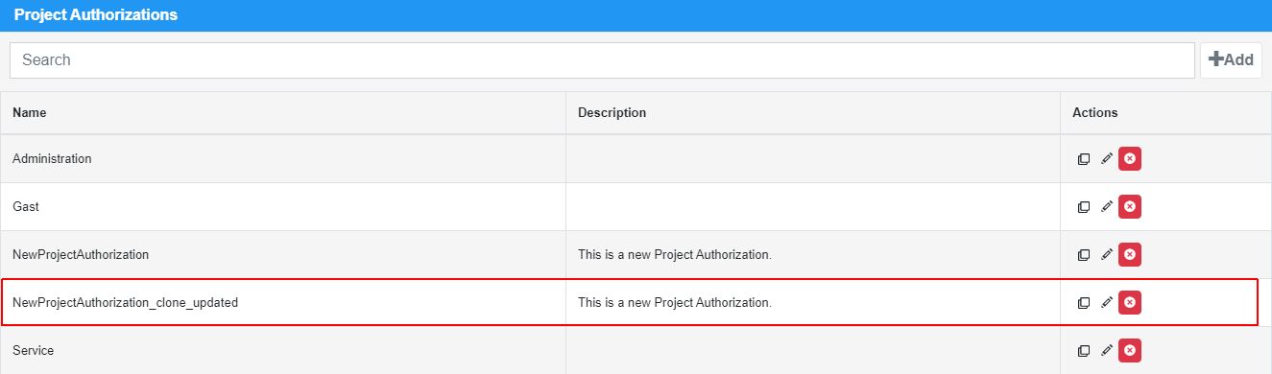The image size is (1272, 374).
Task: Delete the Service authorization
Action: 1130,350
